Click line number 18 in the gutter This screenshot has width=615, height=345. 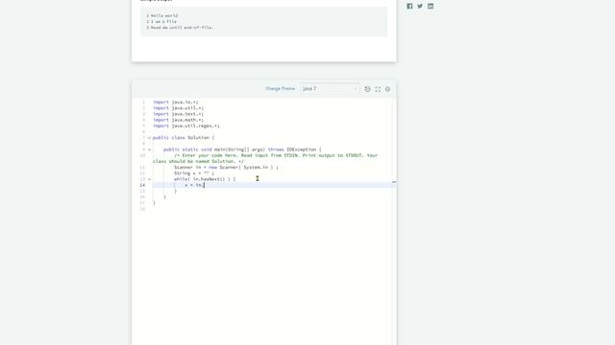pyautogui.click(x=142, y=209)
